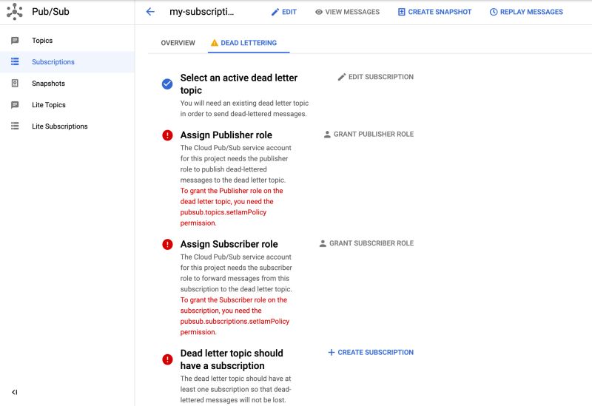Click 'Dead letter topic should have a subscription' heading
The width and height of the screenshot is (592, 406).
[232, 359]
